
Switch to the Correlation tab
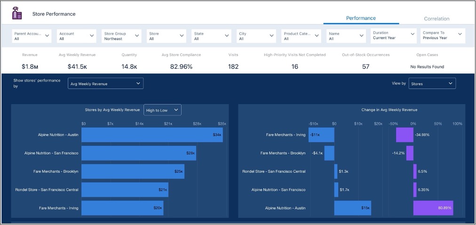pyautogui.click(x=436, y=19)
